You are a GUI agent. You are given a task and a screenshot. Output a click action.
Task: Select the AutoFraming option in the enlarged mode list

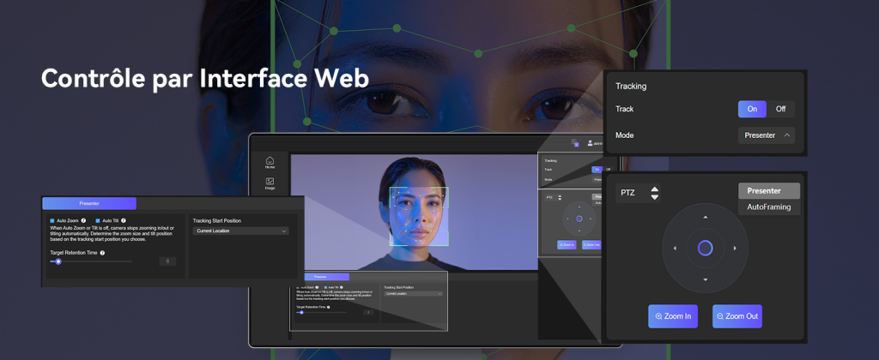point(769,207)
